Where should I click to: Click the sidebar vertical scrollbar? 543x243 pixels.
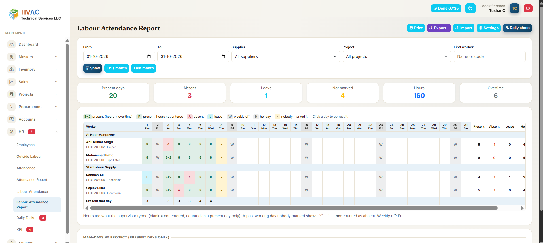pos(67,139)
